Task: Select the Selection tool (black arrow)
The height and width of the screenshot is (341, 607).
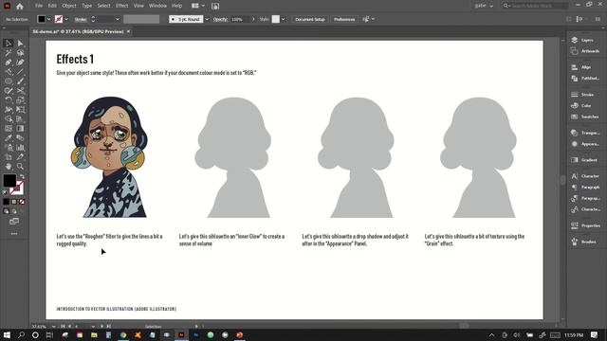Action: (9, 44)
